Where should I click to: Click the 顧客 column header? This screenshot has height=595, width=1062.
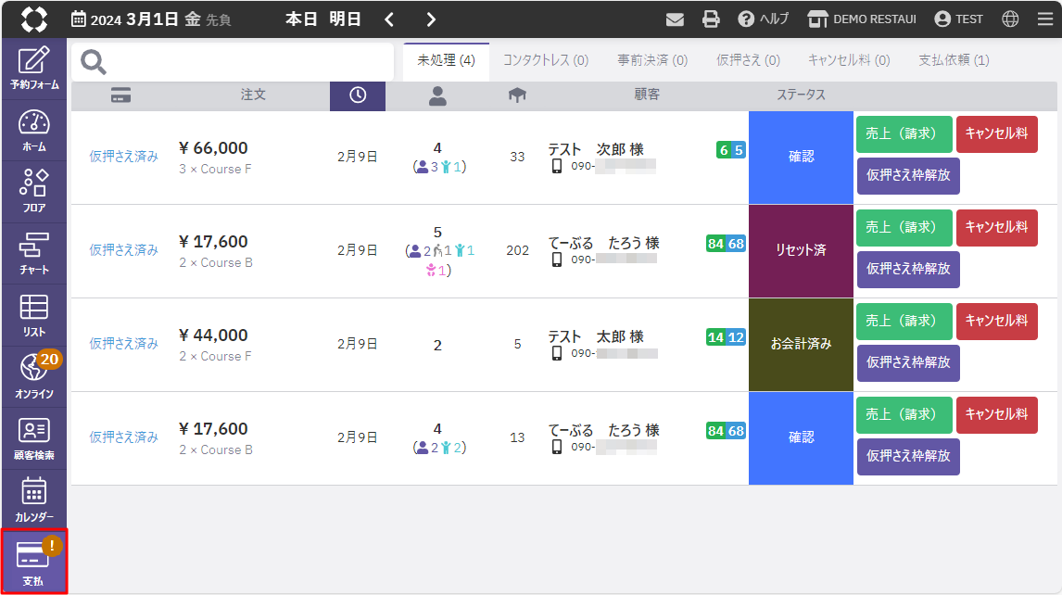point(647,95)
